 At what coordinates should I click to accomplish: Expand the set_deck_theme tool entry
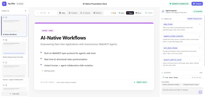coord(182,51)
